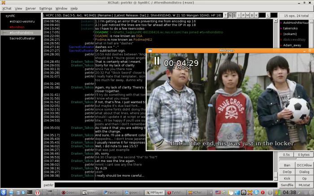Click the 0.5s lag meter
The image size is (314, 196).
[x=286, y=155]
